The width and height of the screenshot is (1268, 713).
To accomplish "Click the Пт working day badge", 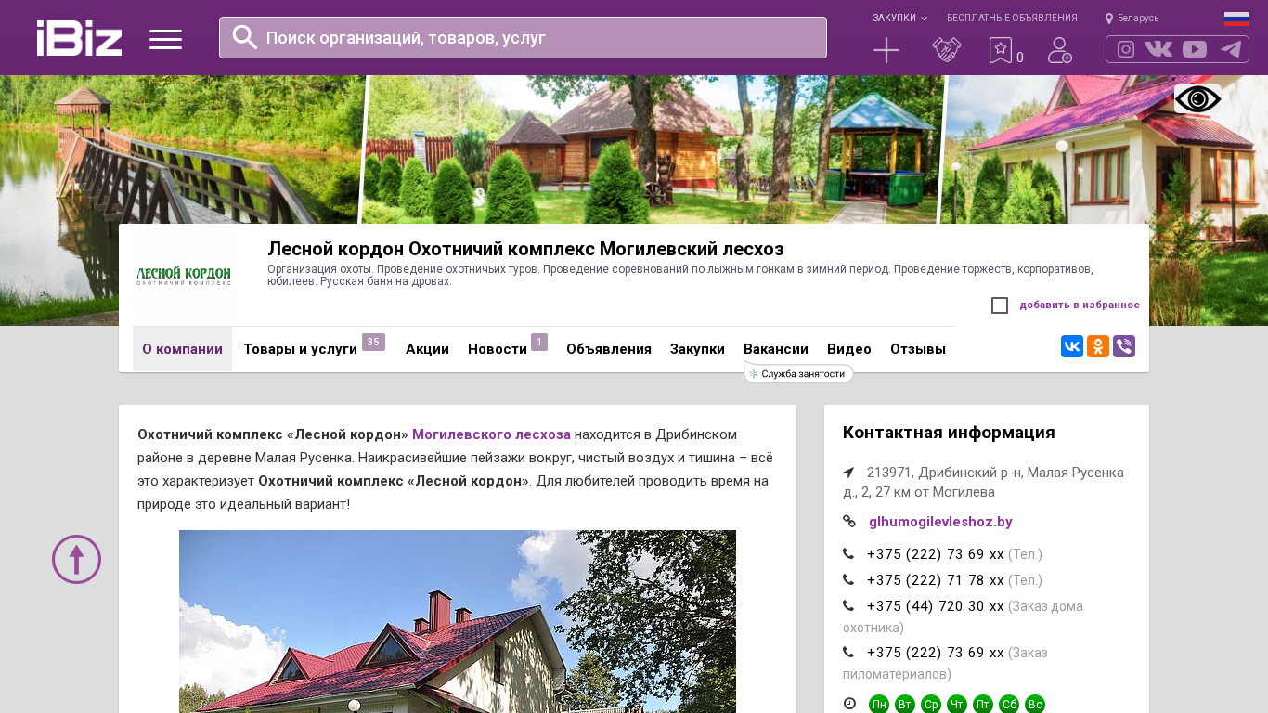I will (x=983, y=705).
